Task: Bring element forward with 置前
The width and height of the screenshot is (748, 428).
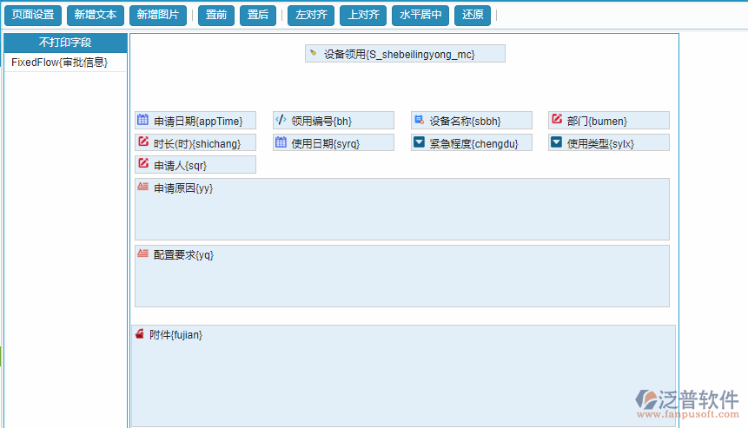Action: 216,15
